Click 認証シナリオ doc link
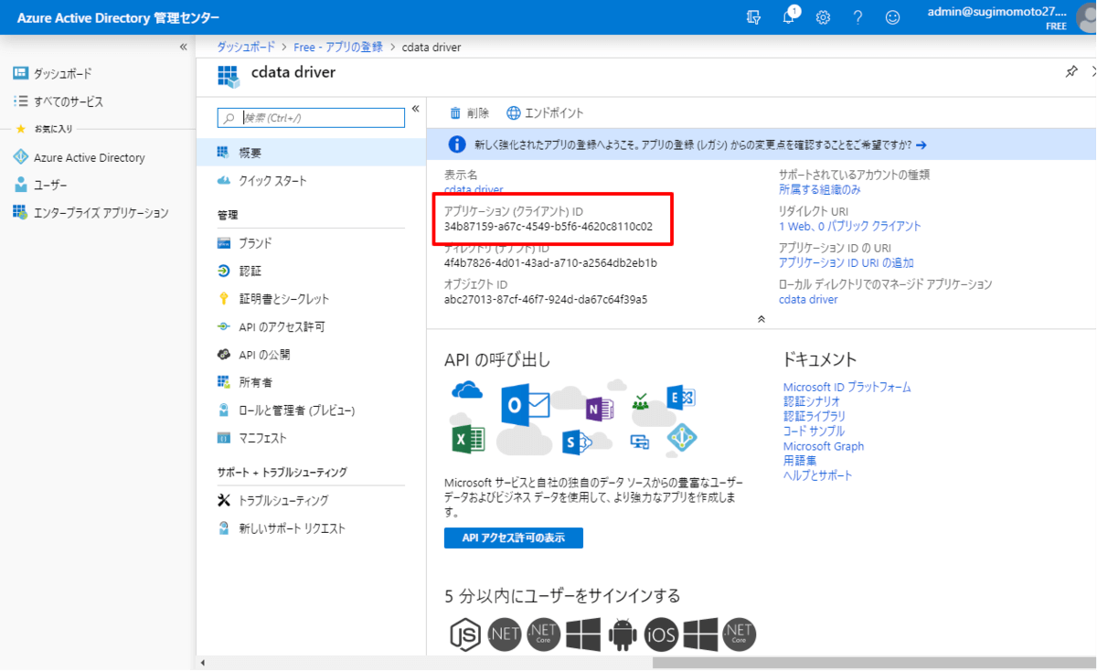The height and width of the screenshot is (671, 1097). [x=814, y=401]
